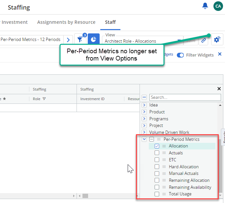The width and height of the screenshot is (225, 203).
Task: Click drag handle next to Per-Period Metrics
Action: coord(159,139)
